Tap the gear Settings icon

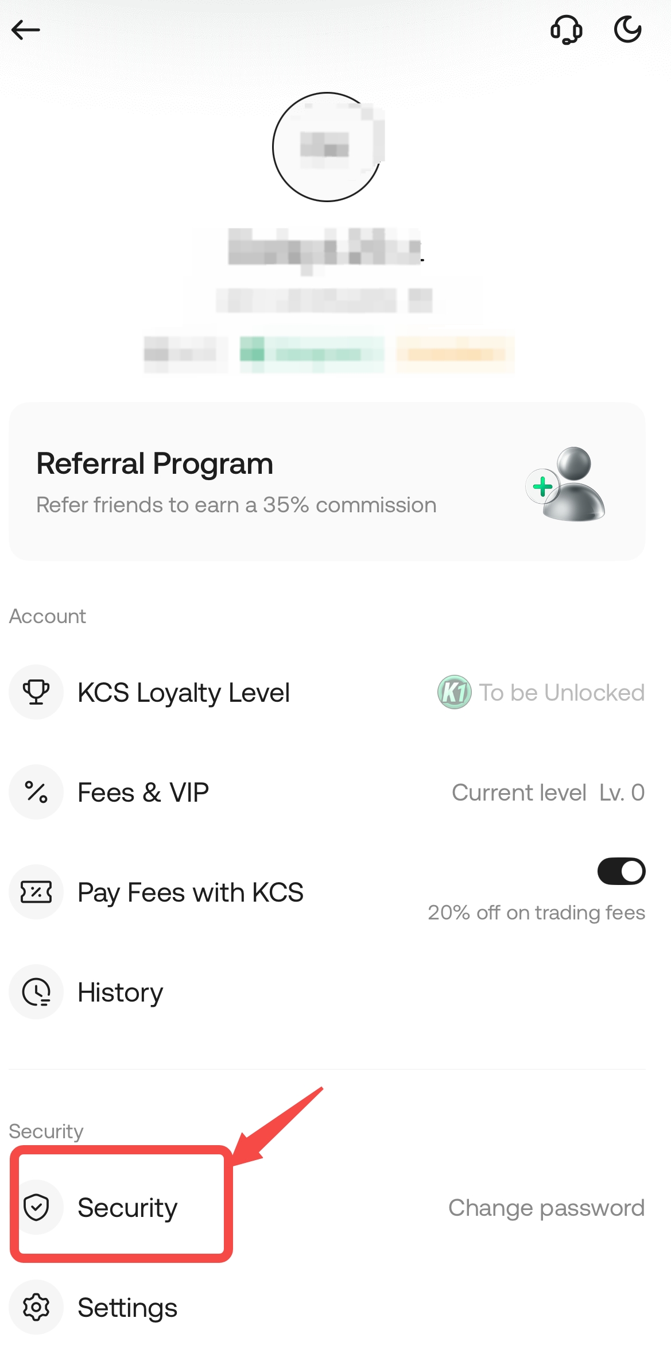pos(36,1307)
